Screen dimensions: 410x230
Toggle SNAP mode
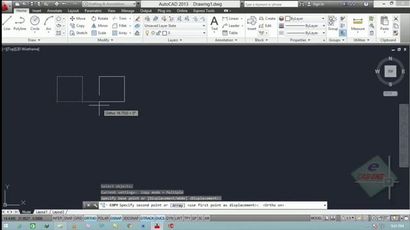[x=69, y=218]
